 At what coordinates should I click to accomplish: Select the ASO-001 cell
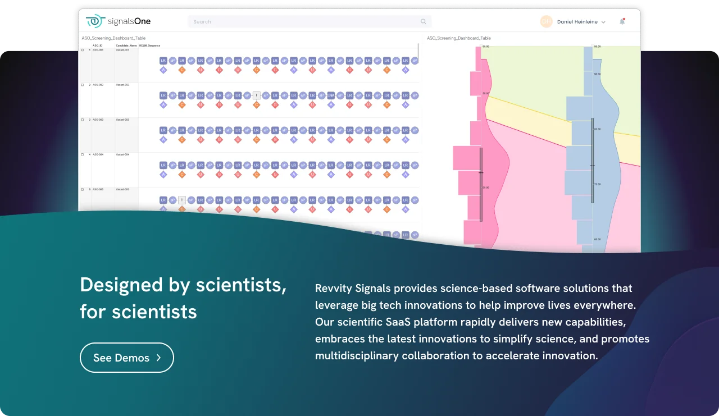pyautogui.click(x=98, y=50)
